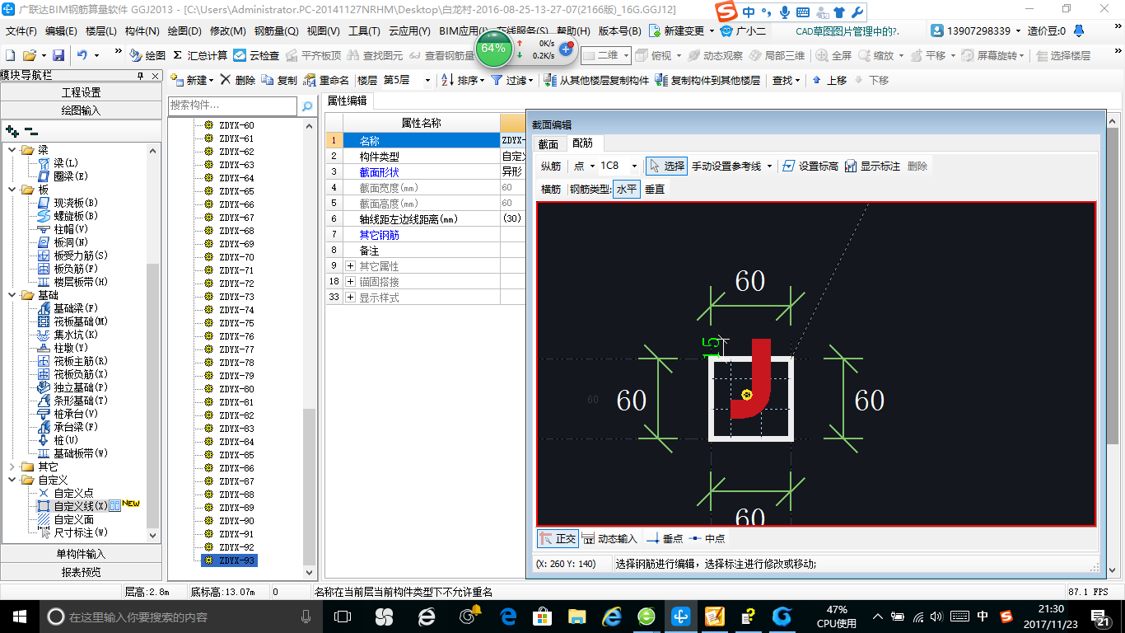Click 从其他楼层复制构件 button
Image resolution: width=1125 pixels, height=633 pixels.
tap(598, 80)
